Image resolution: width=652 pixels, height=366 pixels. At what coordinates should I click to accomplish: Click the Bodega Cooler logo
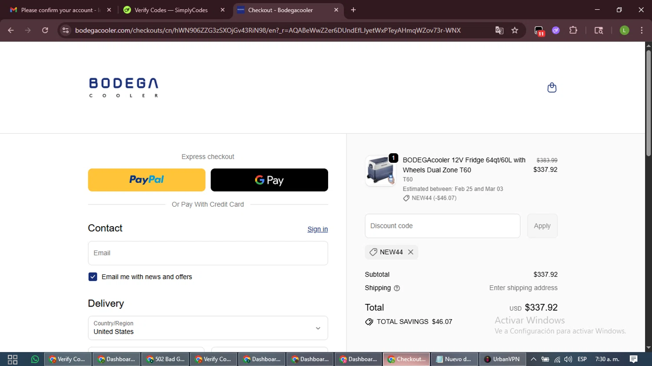[x=124, y=88]
